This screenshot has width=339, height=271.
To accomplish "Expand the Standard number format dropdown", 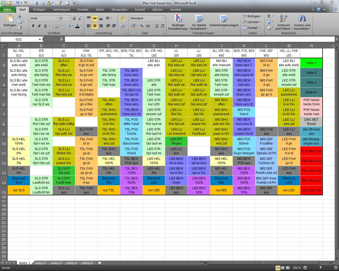I will pyautogui.click(x=163, y=18).
